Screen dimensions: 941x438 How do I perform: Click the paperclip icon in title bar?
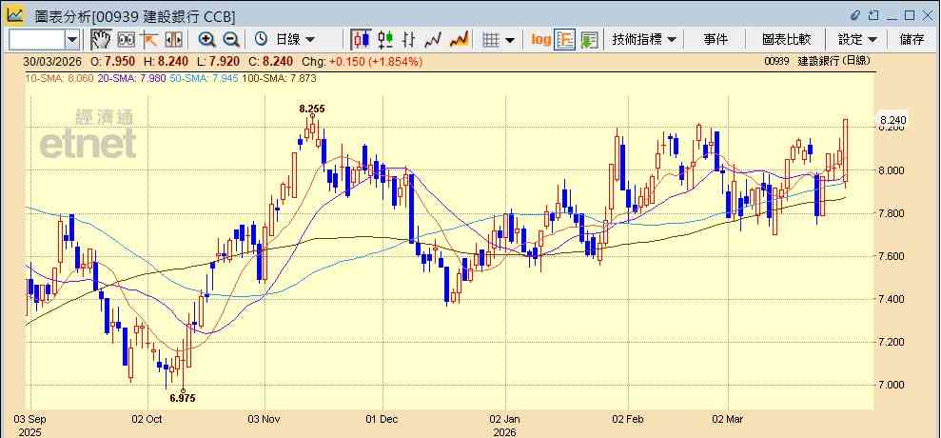(855, 15)
